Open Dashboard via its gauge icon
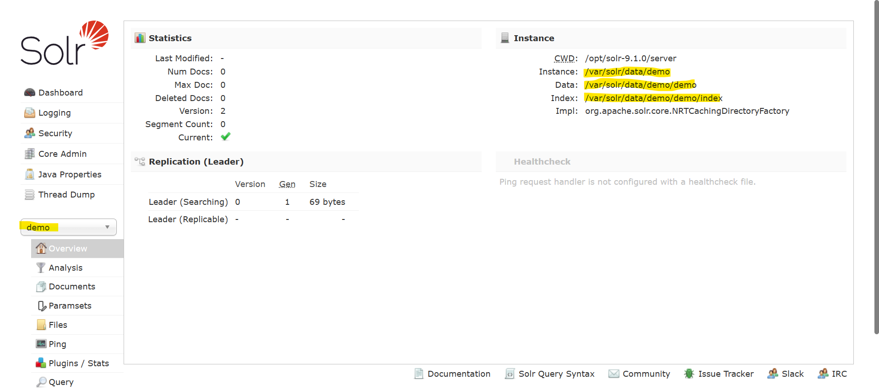Viewport: 879px width, 390px height. click(x=30, y=92)
